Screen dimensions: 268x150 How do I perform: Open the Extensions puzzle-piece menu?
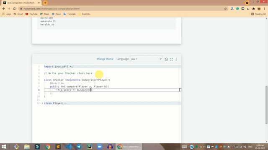[x=253, y=9]
